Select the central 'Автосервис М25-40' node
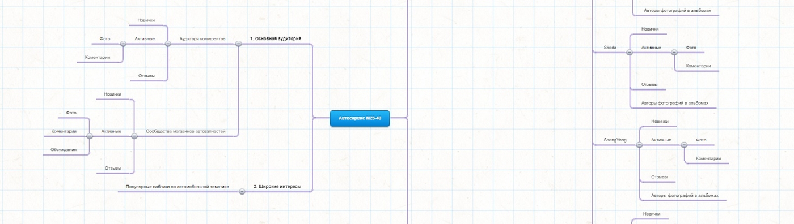794x224 pixels. pyautogui.click(x=360, y=118)
